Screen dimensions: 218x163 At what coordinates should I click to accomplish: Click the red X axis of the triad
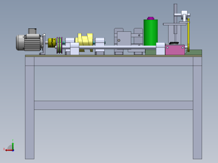click(9, 150)
